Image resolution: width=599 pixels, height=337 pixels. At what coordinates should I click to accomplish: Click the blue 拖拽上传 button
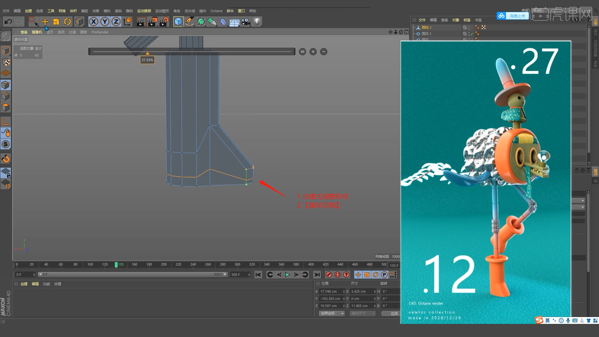point(517,16)
